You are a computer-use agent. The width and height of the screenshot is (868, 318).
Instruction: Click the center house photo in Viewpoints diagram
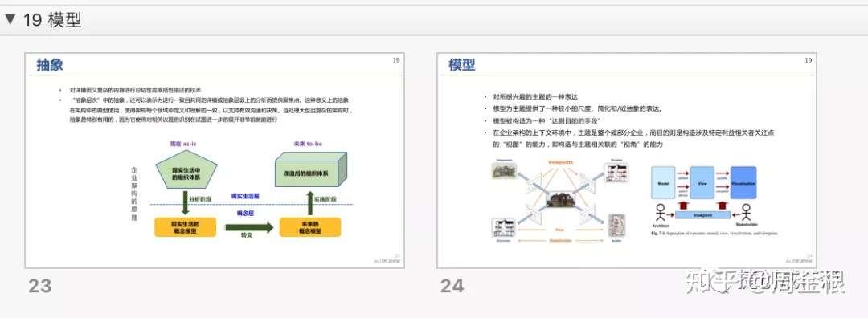coord(560,199)
